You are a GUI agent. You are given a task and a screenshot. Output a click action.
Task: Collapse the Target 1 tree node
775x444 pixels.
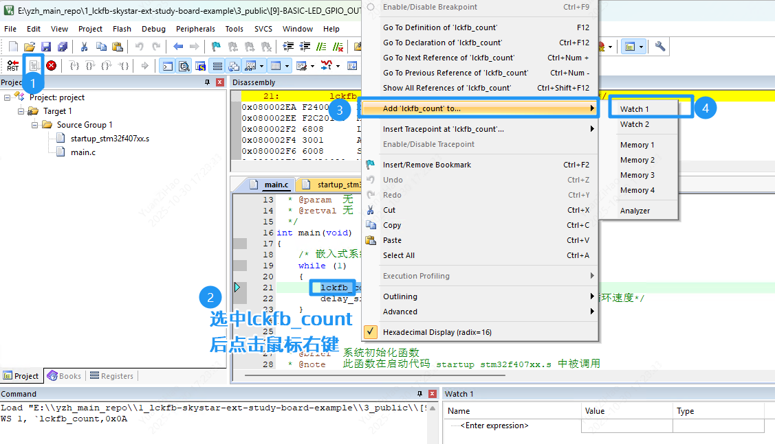tap(21, 111)
